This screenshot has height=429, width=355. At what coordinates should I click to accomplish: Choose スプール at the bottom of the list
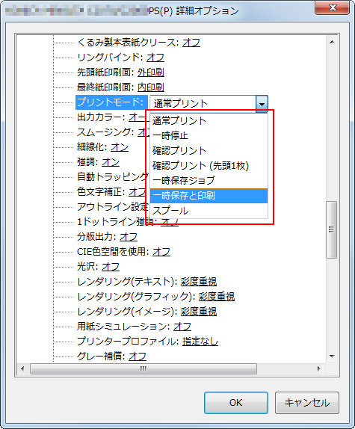click(x=209, y=211)
